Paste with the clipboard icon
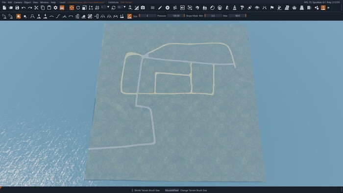 tap(49, 8)
